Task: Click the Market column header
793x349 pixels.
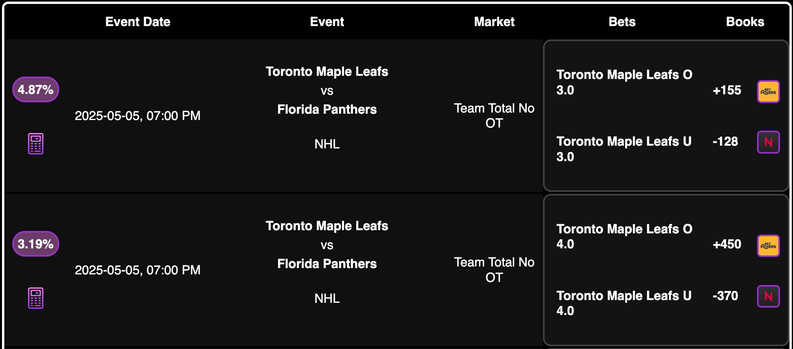Action: 494,22
